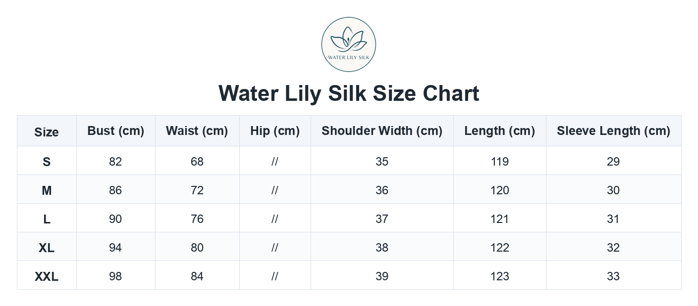Viewport: 698px width, 306px height.
Task: Click the Water Lily Silk logo
Action: [349, 44]
